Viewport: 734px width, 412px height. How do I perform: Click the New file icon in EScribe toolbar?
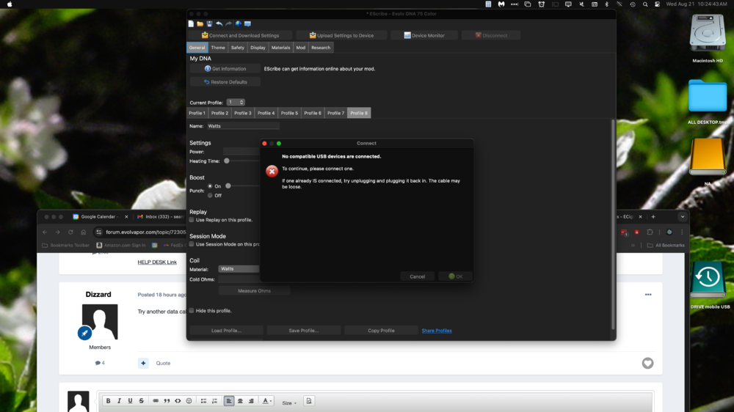coord(191,24)
